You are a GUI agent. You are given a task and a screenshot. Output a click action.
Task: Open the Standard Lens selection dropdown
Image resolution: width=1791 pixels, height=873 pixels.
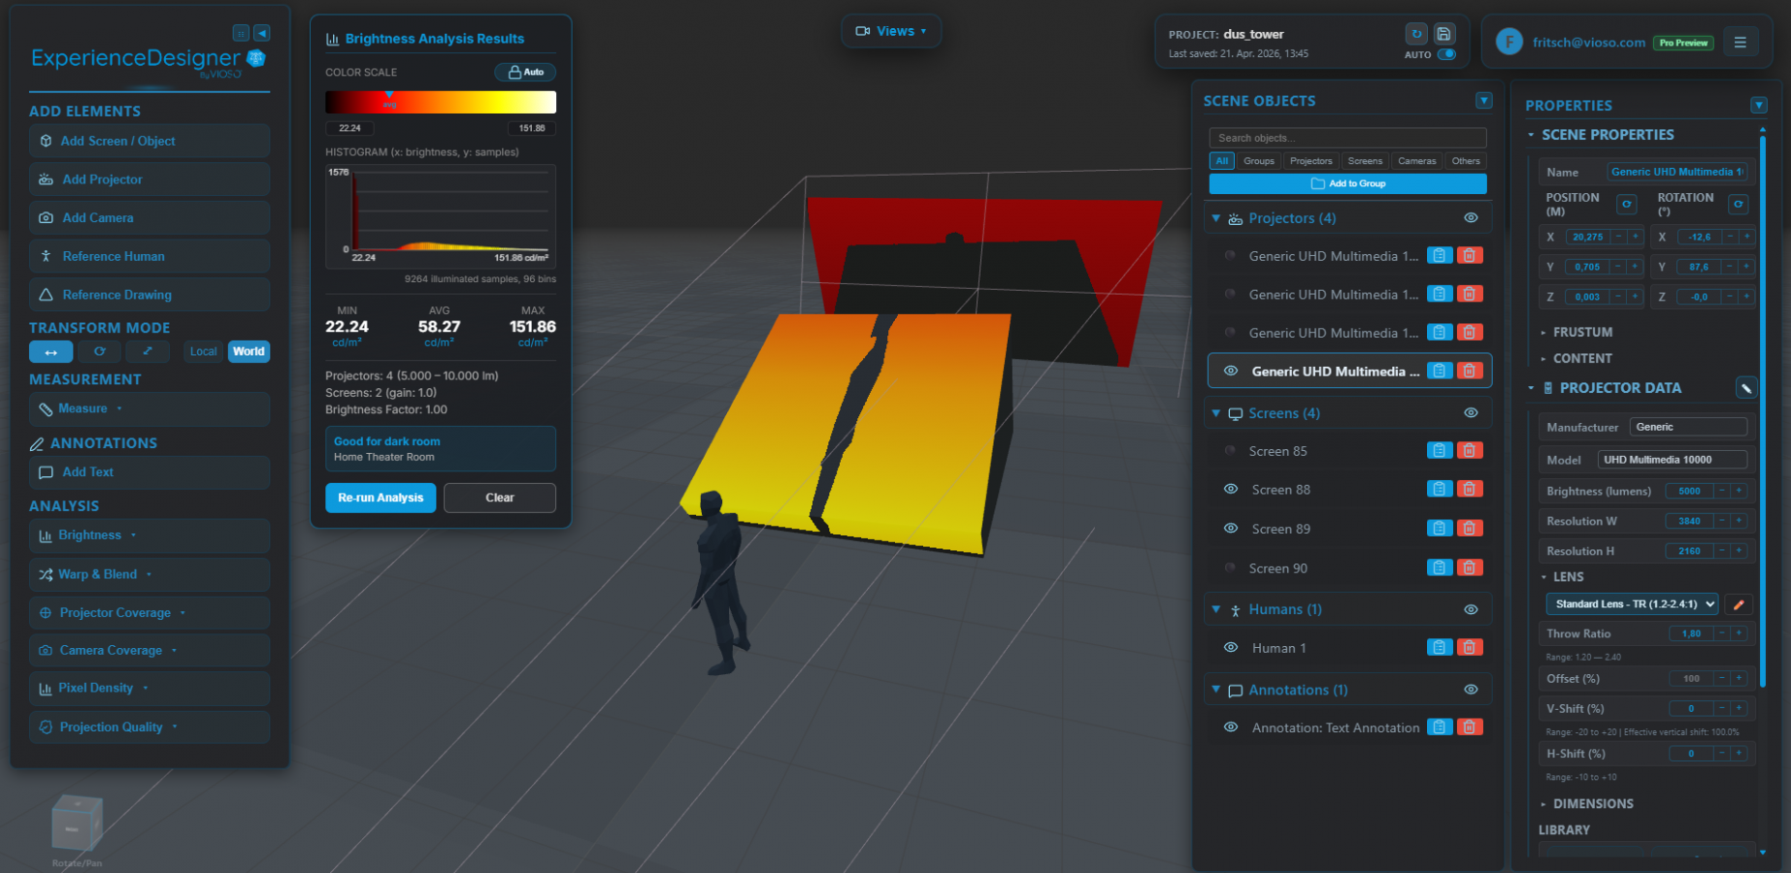1632,603
